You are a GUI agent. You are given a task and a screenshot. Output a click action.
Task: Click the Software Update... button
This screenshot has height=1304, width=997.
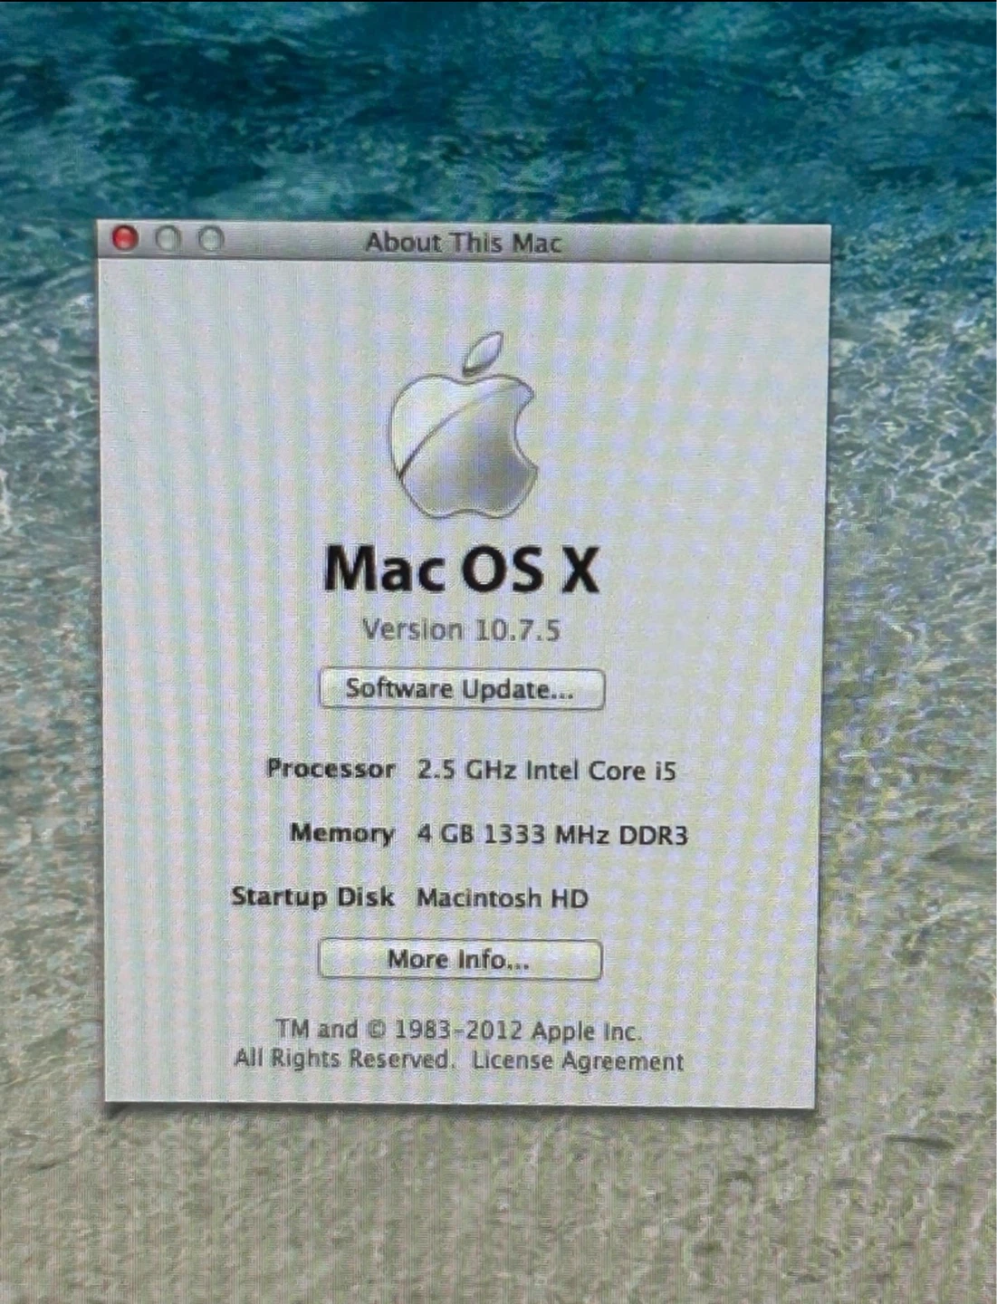click(x=461, y=689)
